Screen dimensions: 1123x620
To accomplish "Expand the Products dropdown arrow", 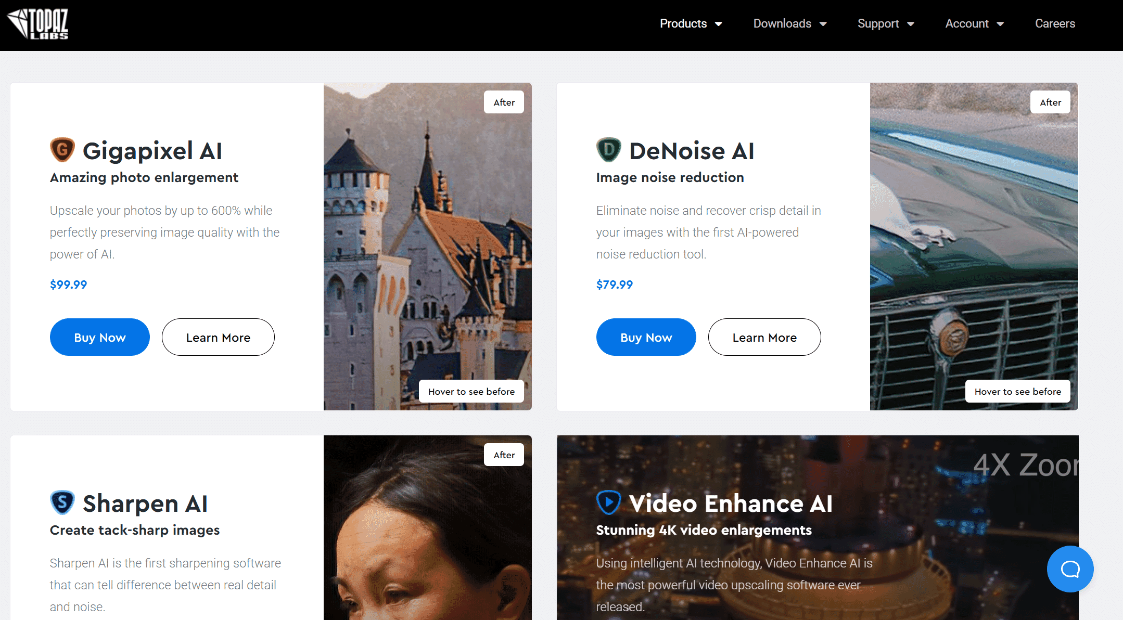I will pos(719,24).
